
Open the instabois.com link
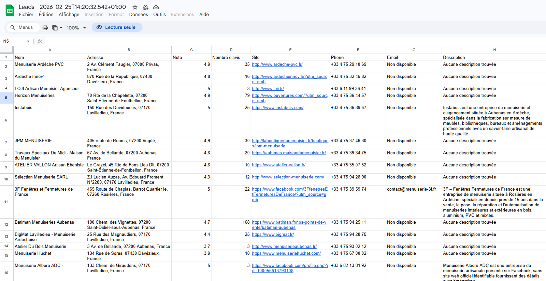click(x=278, y=108)
